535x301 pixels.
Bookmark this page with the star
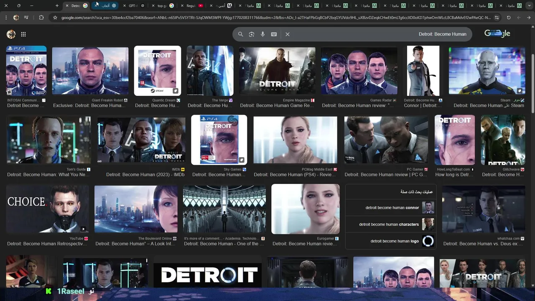pyautogui.click(x=55, y=18)
